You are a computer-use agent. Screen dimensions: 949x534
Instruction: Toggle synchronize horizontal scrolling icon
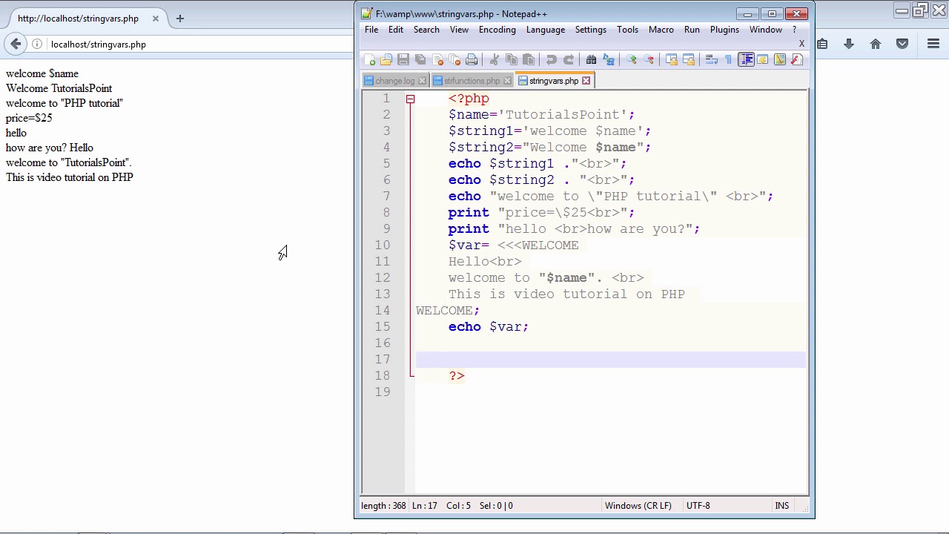pyautogui.click(x=688, y=60)
